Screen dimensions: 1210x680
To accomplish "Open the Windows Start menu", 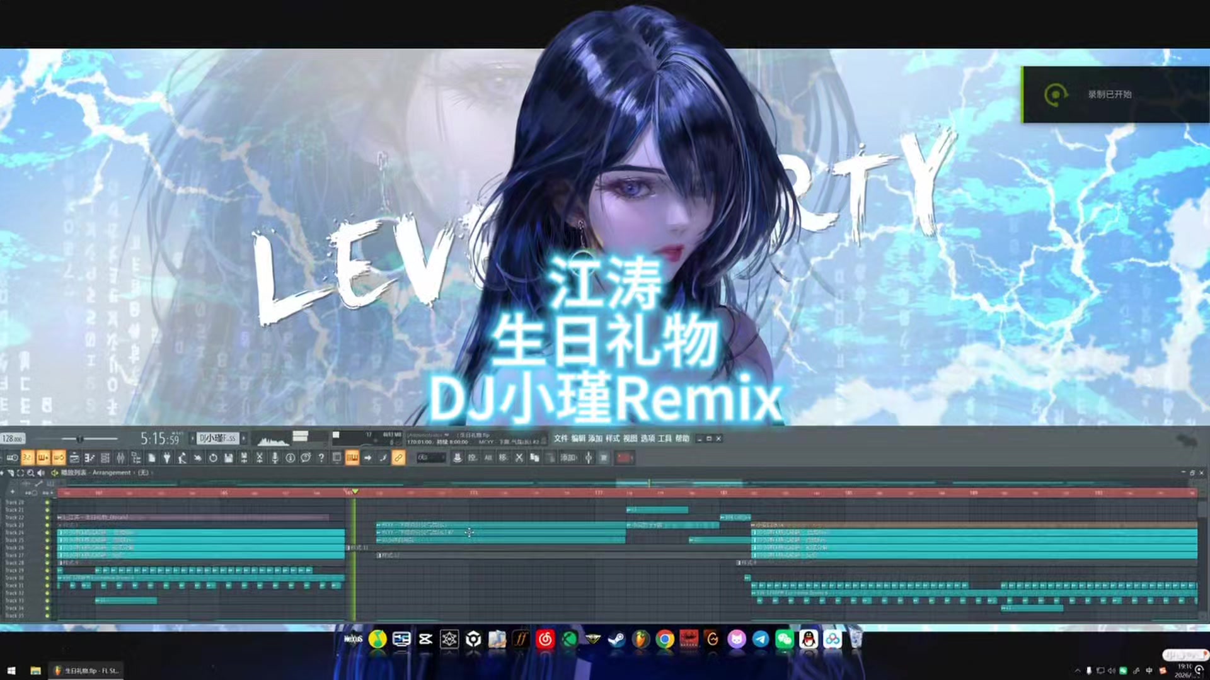I will coord(11,671).
